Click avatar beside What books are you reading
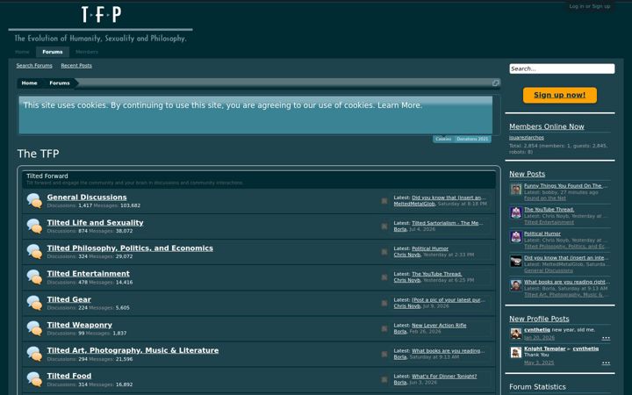 pyautogui.click(x=516, y=285)
